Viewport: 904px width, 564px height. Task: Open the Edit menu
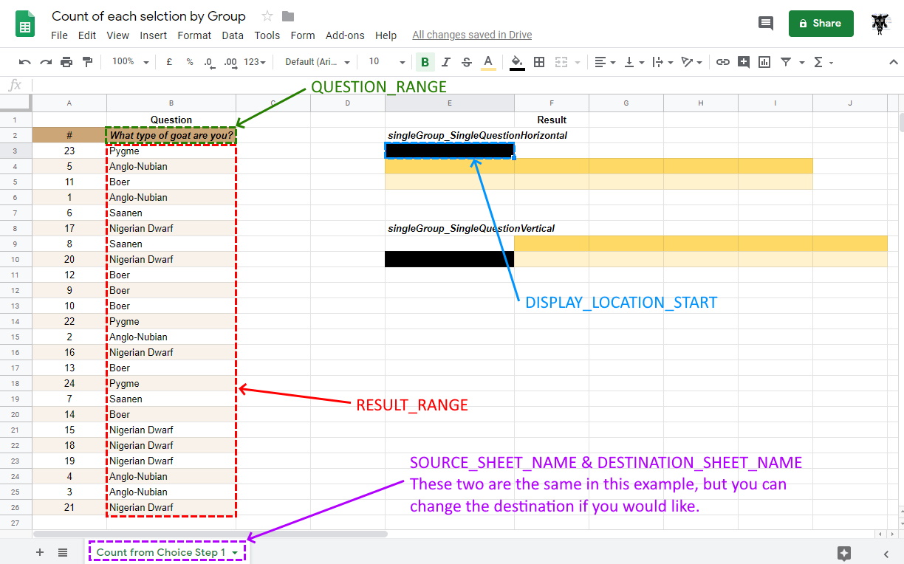coord(87,35)
